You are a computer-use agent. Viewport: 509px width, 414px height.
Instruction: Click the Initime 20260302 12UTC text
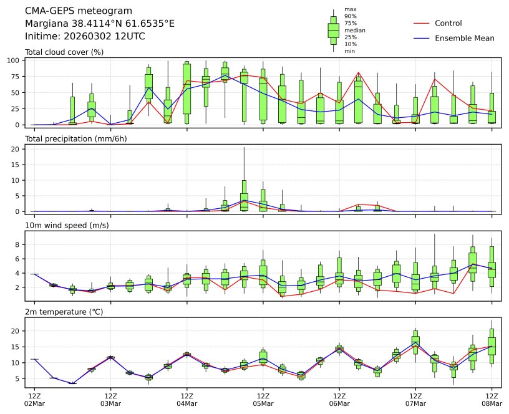85,36
